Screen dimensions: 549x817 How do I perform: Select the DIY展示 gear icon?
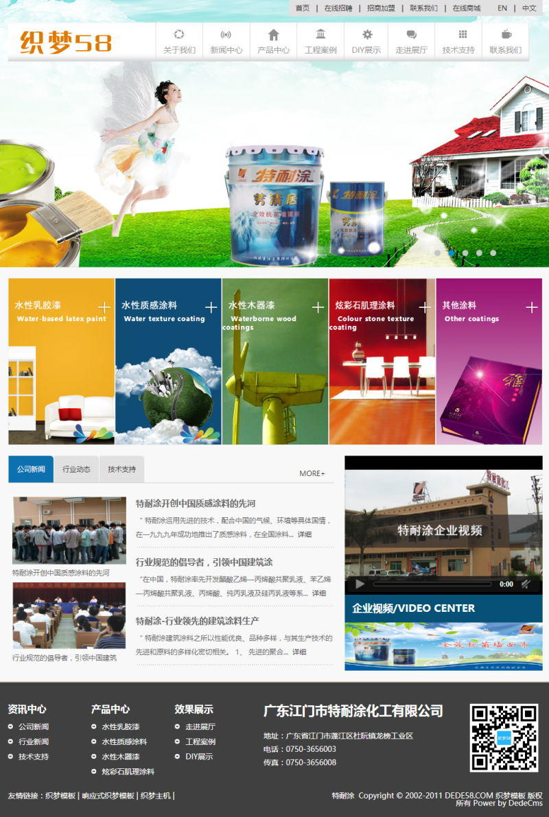click(x=367, y=34)
